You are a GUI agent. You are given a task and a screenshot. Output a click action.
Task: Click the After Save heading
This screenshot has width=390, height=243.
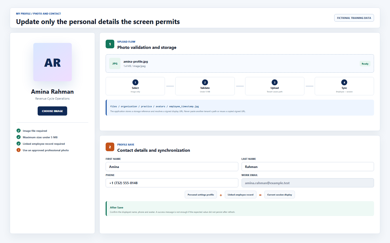tap(116, 207)
